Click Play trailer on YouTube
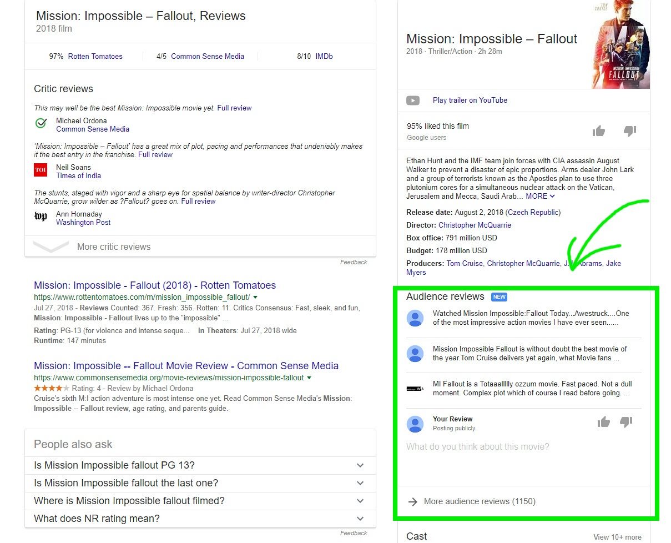The width and height of the screenshot is (671, 543). [x=470, y=100]
